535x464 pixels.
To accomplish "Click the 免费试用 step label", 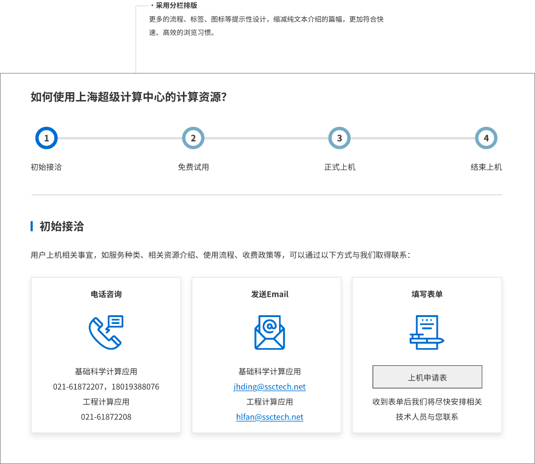I will pyautogui.click(x=193, y=167).
